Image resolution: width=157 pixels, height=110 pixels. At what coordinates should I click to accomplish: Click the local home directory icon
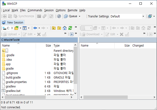click(65, 28)
